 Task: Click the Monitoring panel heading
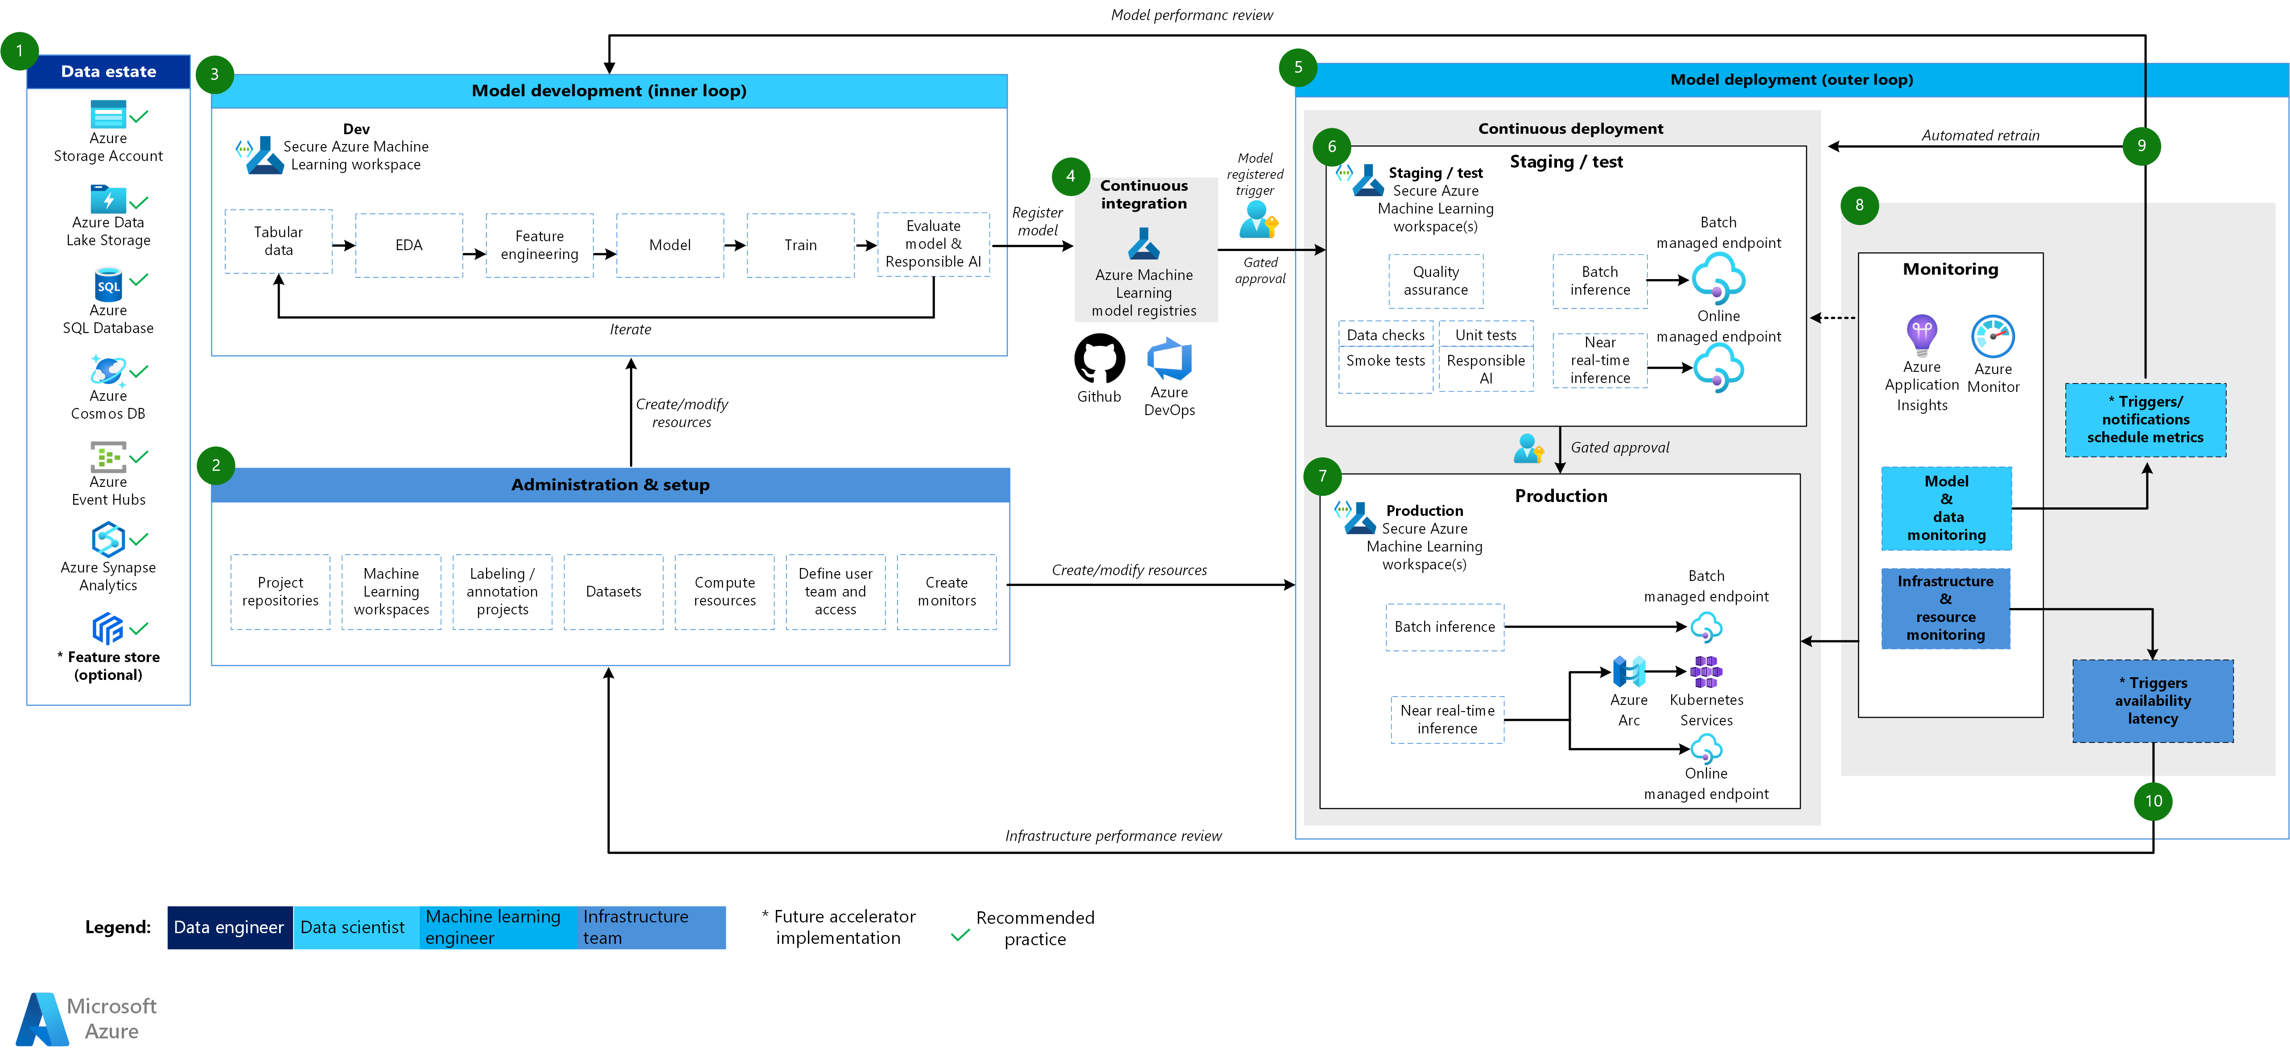click(1950, 268)
